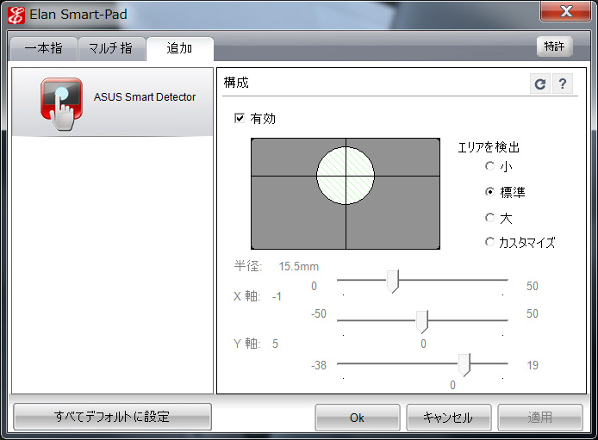Click the キャンセル button
Viewport: 598px width, 440px height.
tap(448, 418)
